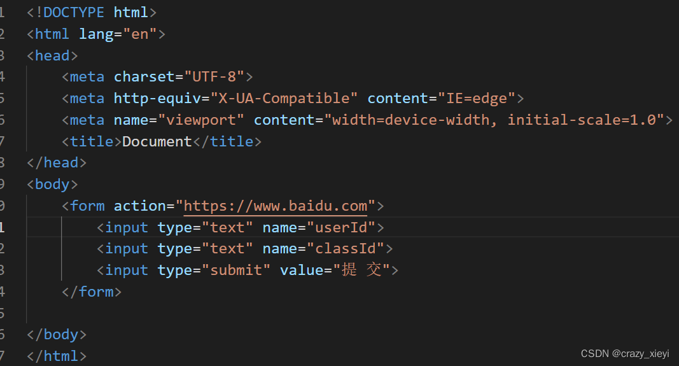This screenshot has height=366, width=679.
Task: Click the closing html tag
Action: point(57,356)
